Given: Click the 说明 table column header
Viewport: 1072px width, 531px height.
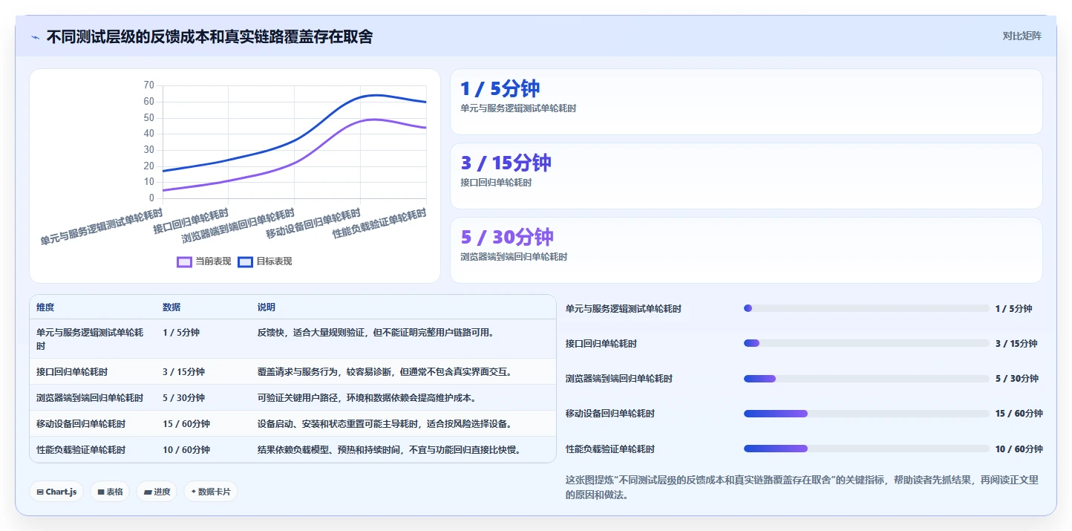Looking at the screenshot, I should pos(267,307).
